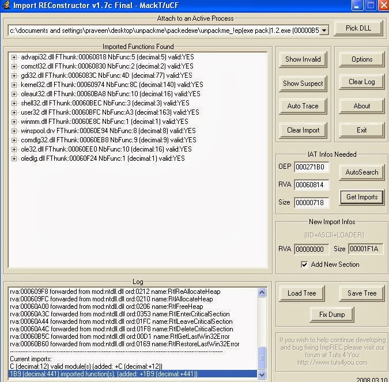Viewport: 389px width, 382px height.
Task: Click the Save Tree button
Action: [x=362, y=293]
